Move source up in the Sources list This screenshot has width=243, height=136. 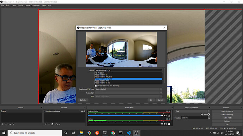(x=57, y=124)
